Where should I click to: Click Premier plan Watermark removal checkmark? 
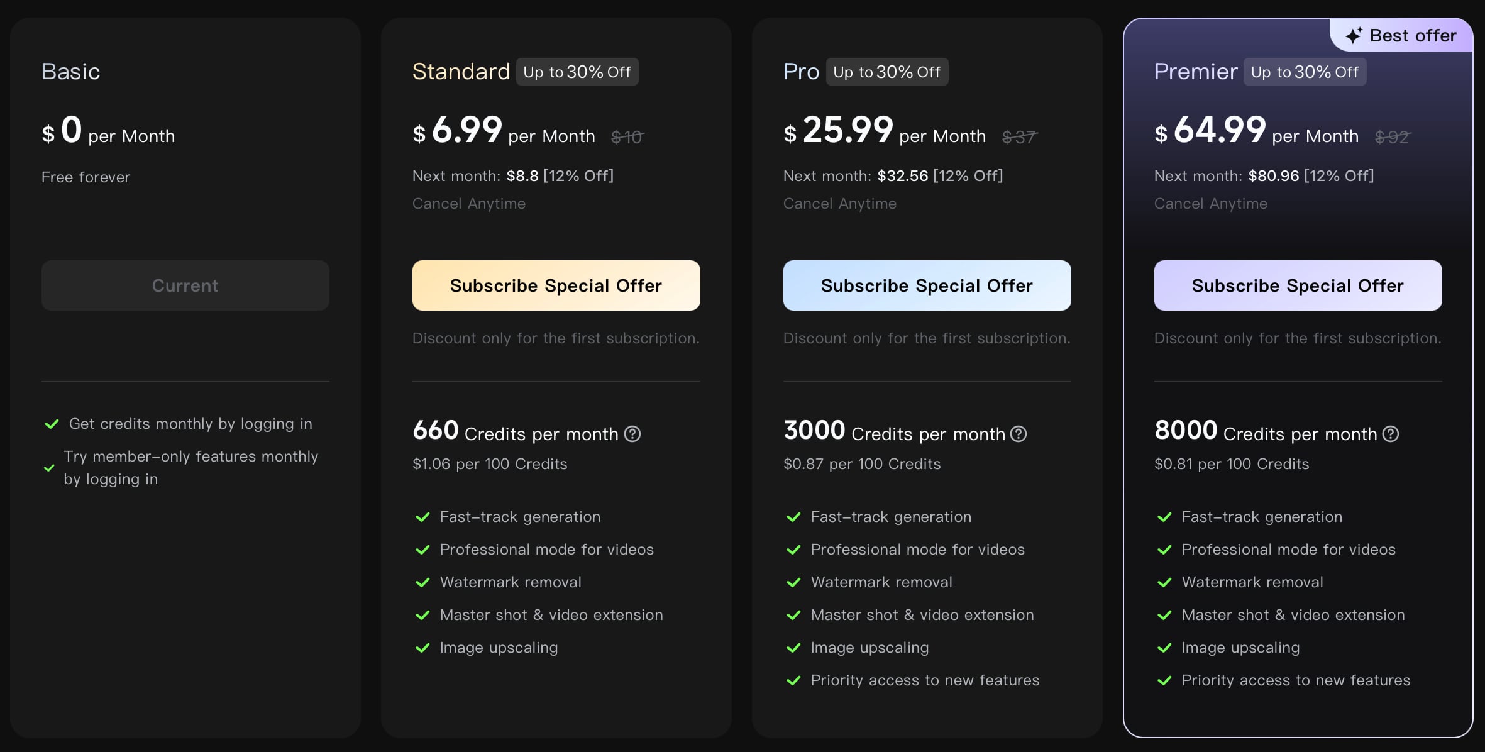(1164, 582)
